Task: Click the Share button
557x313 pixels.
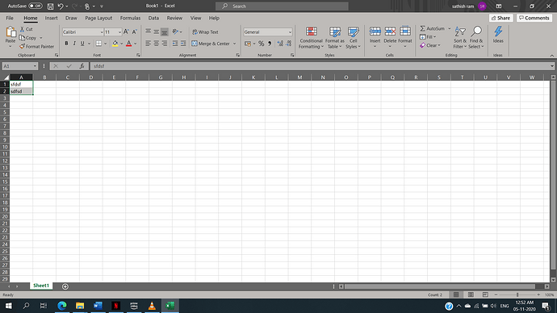Action: click(x=500, y=18)
